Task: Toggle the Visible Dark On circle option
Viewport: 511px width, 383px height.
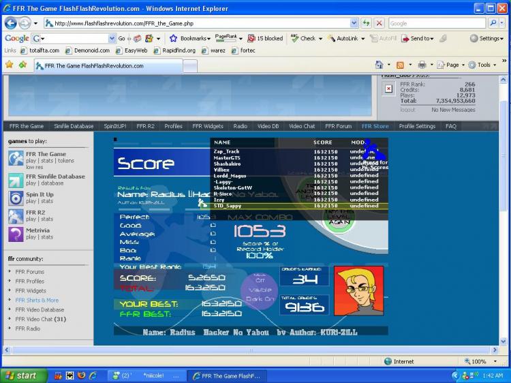Action: tap(260, 290)
